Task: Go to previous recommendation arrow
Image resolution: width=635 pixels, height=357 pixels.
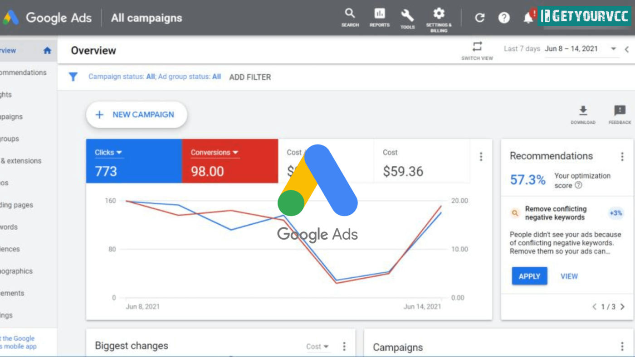Action: pyautogui.click(x=594, y=307)
